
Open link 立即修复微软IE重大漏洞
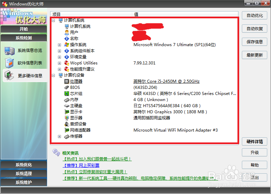(x=95, y=172)
